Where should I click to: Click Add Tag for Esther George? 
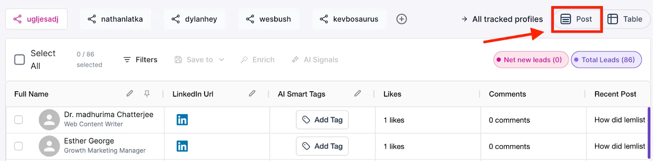tap(322, 146)
